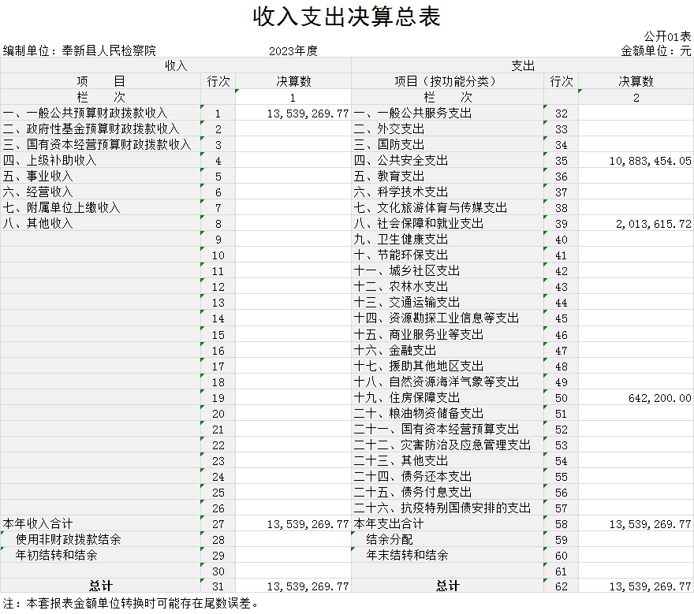694x614 pixels.
Task: Click the footnote 注：本套报表金额单位转换时可能存在尾数误差
Action: click(x=131, y=604)
